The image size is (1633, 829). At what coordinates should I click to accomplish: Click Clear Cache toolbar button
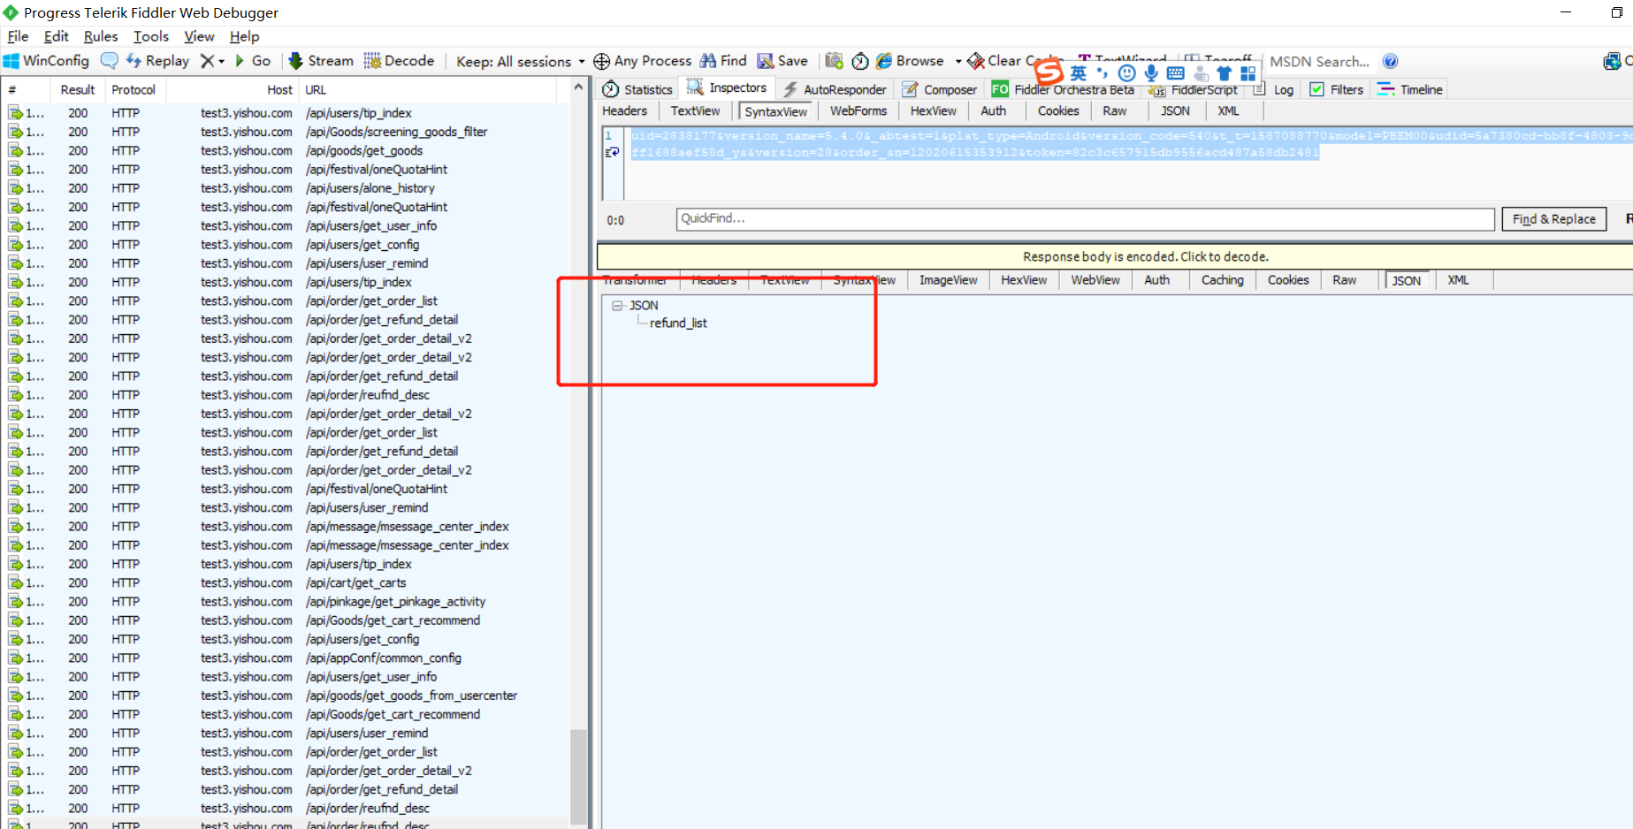pos(1014,61)
